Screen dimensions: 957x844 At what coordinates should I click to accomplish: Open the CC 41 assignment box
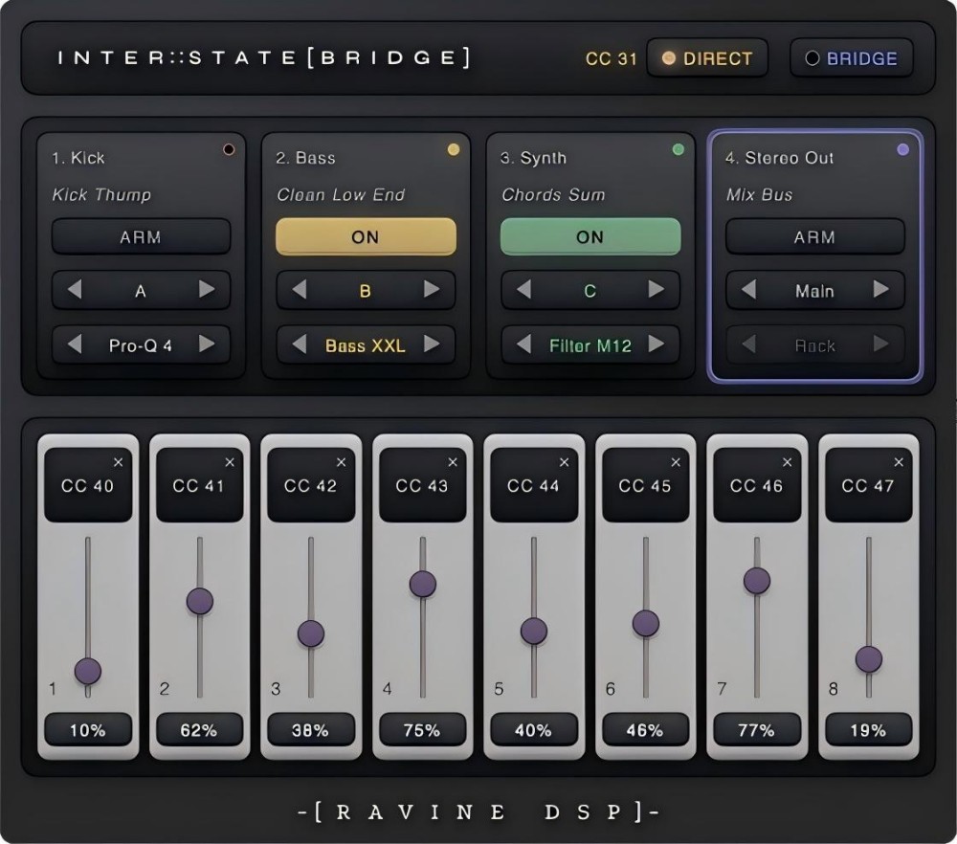[199, 486]
